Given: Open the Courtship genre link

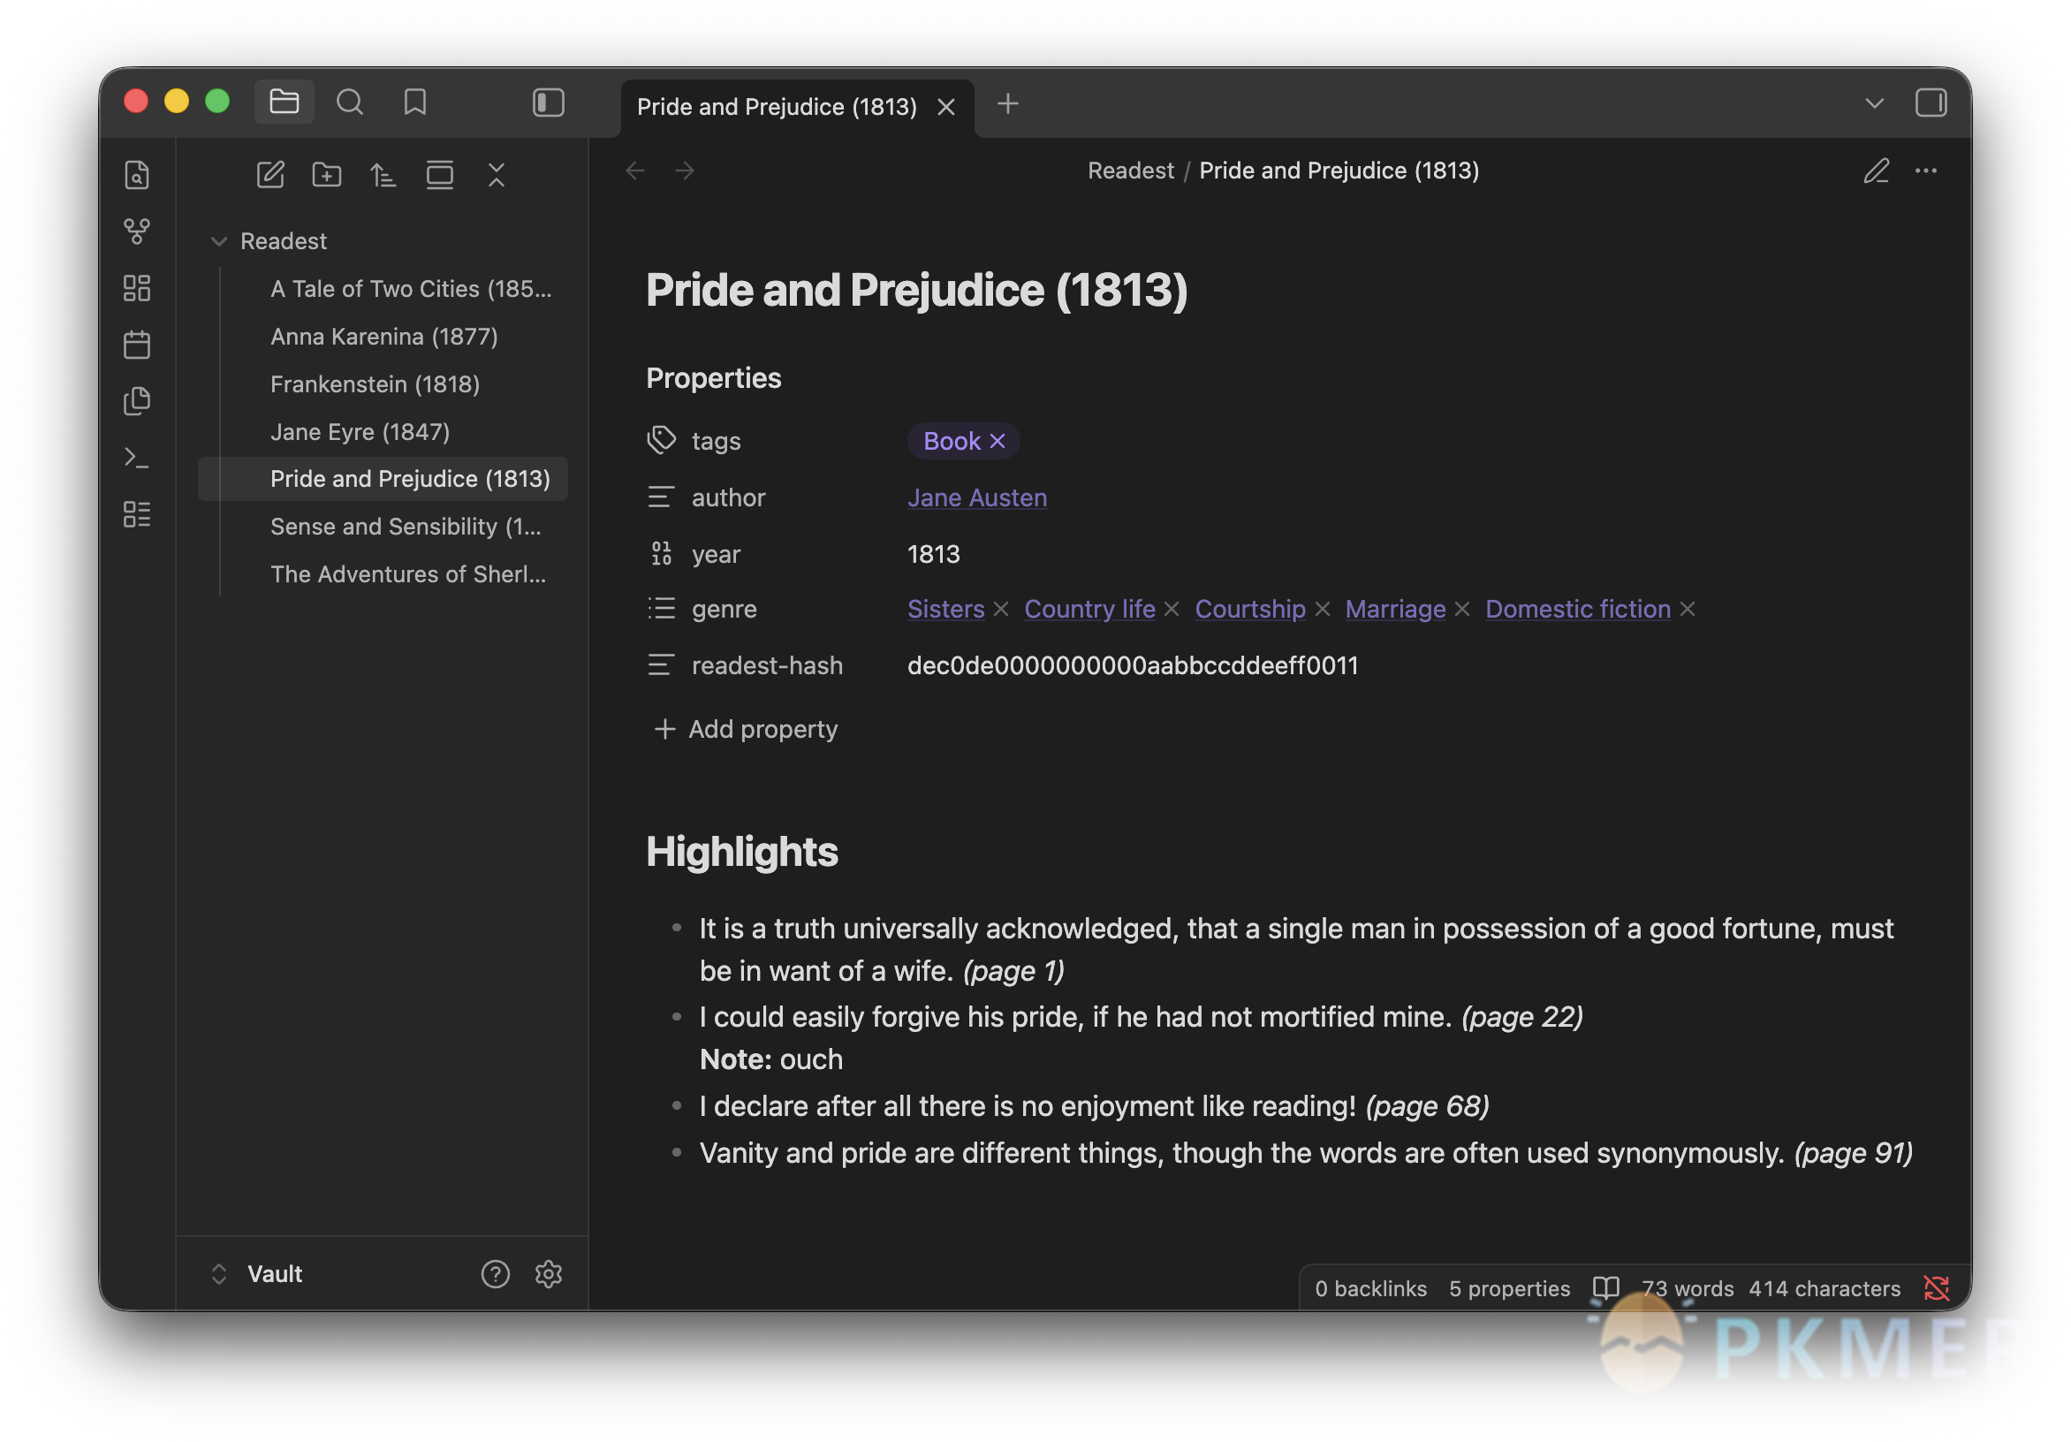Looking at the screenshot, I should [x=1250, y=609].
